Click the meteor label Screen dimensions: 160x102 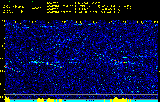pos(36,8)
